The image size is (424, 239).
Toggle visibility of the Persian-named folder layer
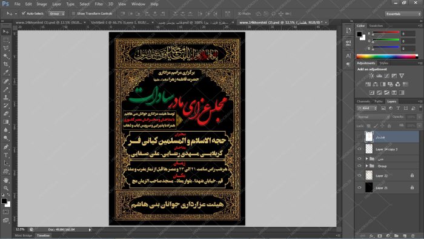359,158
